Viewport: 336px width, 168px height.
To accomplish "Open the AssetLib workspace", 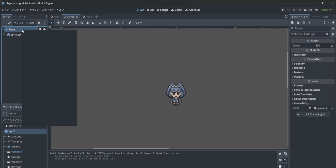I will point(193,10).
